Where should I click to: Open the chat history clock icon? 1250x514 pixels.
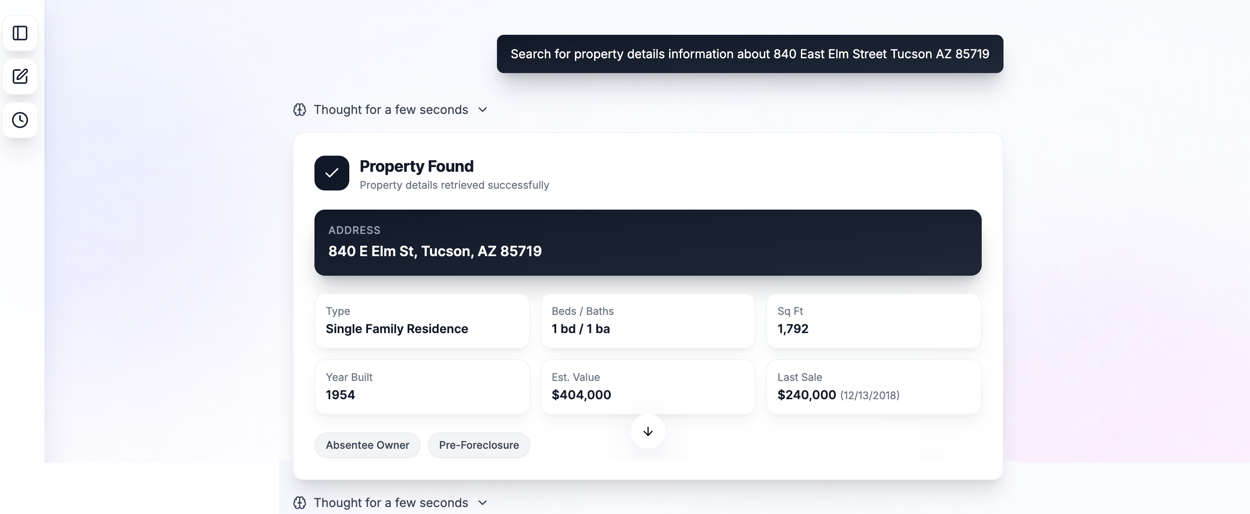pos(20,120)
